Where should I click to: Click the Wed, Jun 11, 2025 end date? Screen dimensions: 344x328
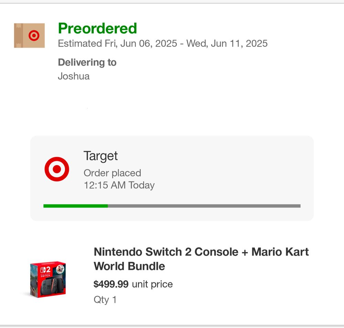(x=227, y=43)
